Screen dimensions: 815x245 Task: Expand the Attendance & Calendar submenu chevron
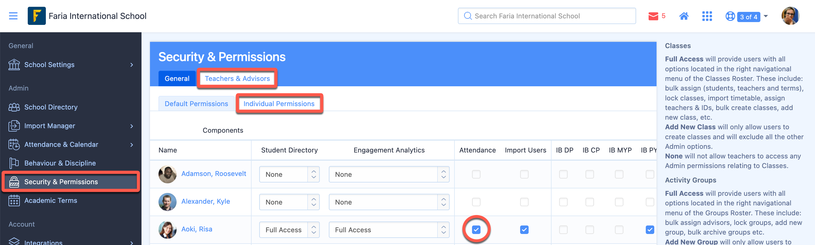coord(132,145)
